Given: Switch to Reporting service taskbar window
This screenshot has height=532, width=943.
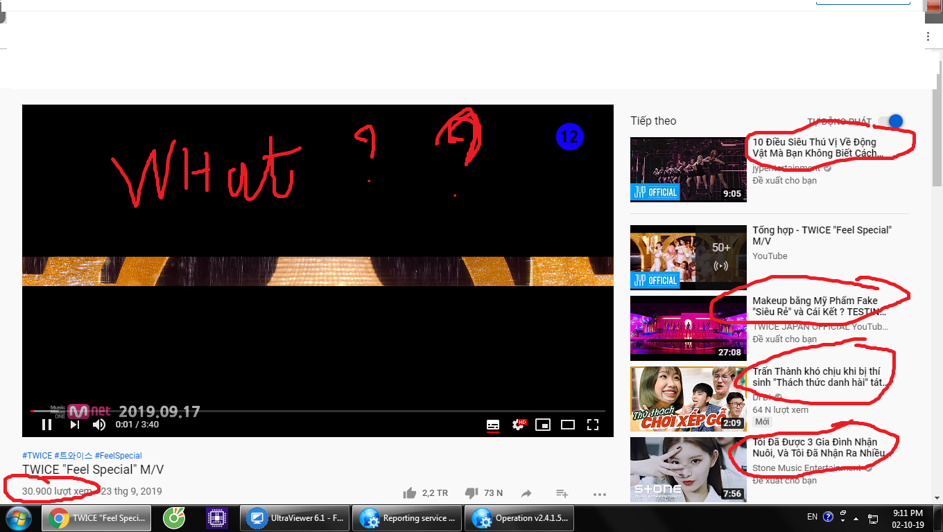Looking at the screenshot, I should (x=408, y=517).
